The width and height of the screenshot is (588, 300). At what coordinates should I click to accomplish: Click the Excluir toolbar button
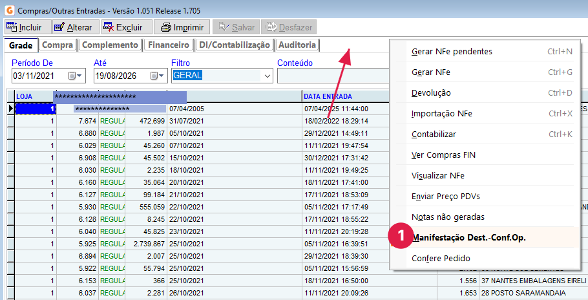click(127, 27)
